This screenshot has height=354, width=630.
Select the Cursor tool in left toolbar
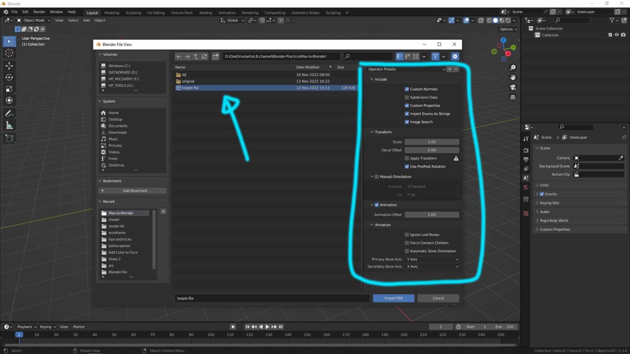tap(9, 53)
